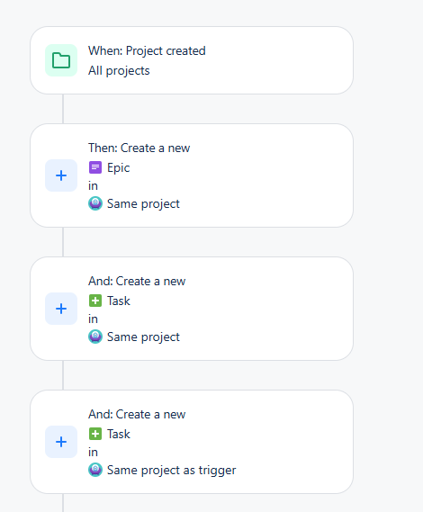Click project avatar beside 'Same project as trigger'
Viewport: 423px width, 512px height.
click(x=95, y=470)
